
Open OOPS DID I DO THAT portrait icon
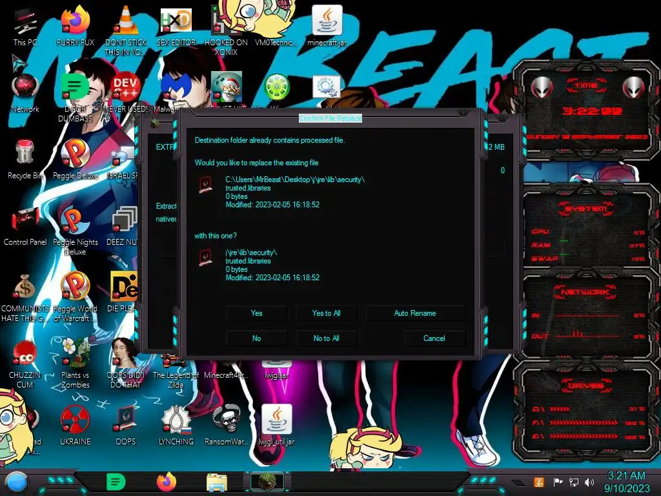(x=126, y=364)
